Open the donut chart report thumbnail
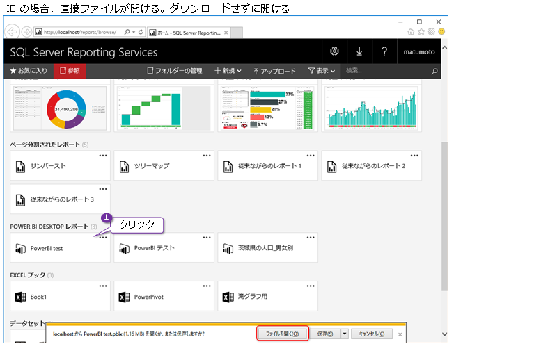Image resolution: width=557 pixels, height=344 pixels. coord(60,108)
